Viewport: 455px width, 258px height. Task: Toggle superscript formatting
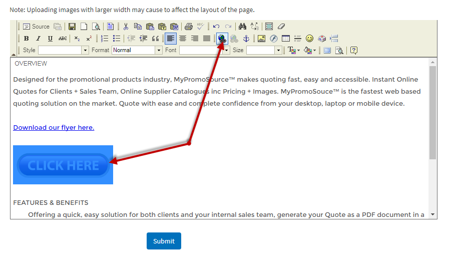[89, 39]
